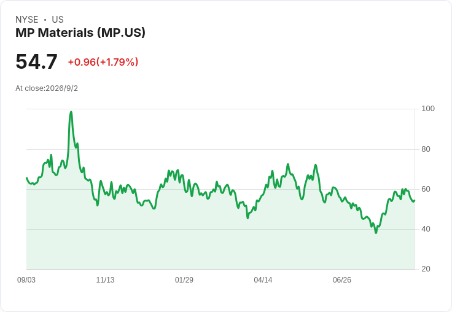Click the highest peak of the price line

71,112
